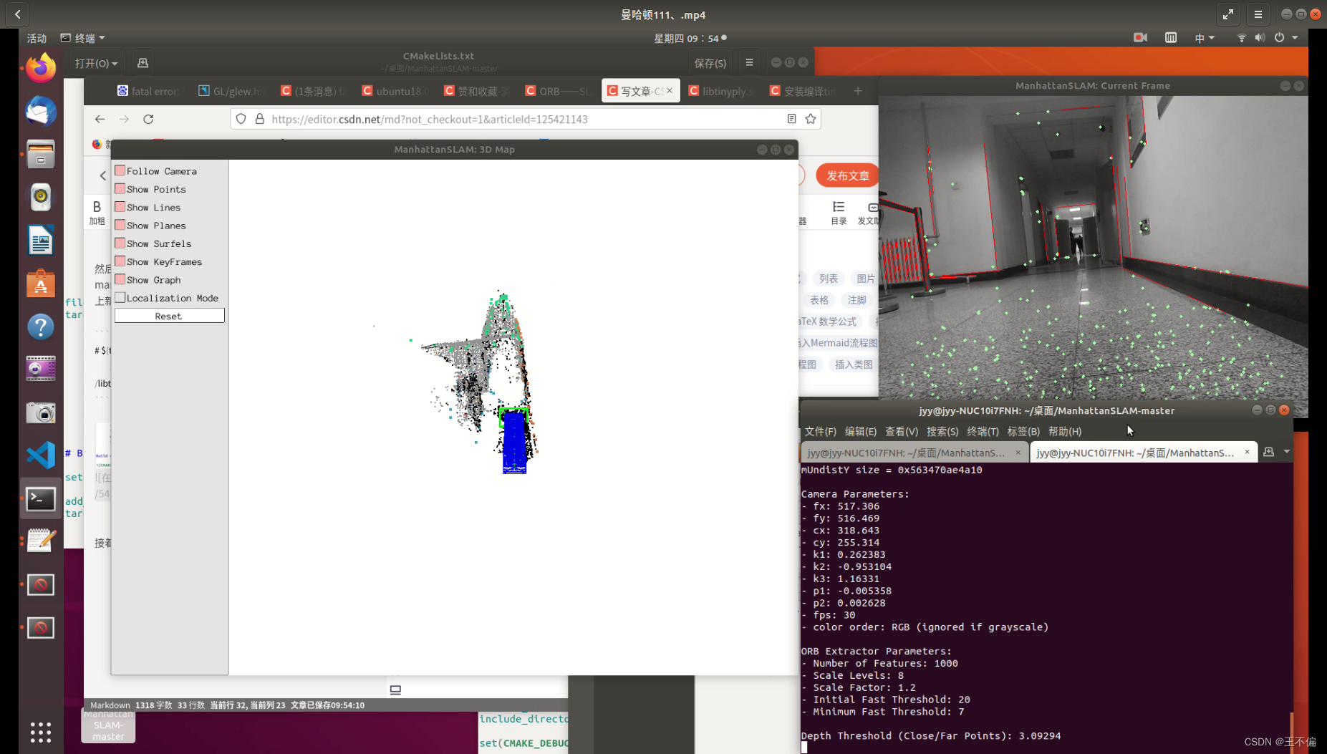Open the Files manager dock icon
Image resolution: width=1327 pixels, height=754 pixels.
[x=41, y=155]
